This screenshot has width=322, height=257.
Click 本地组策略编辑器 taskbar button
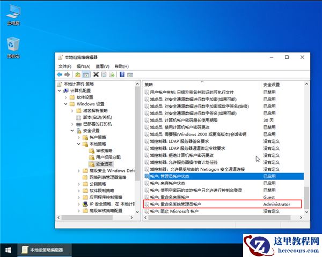click(45, 250)
